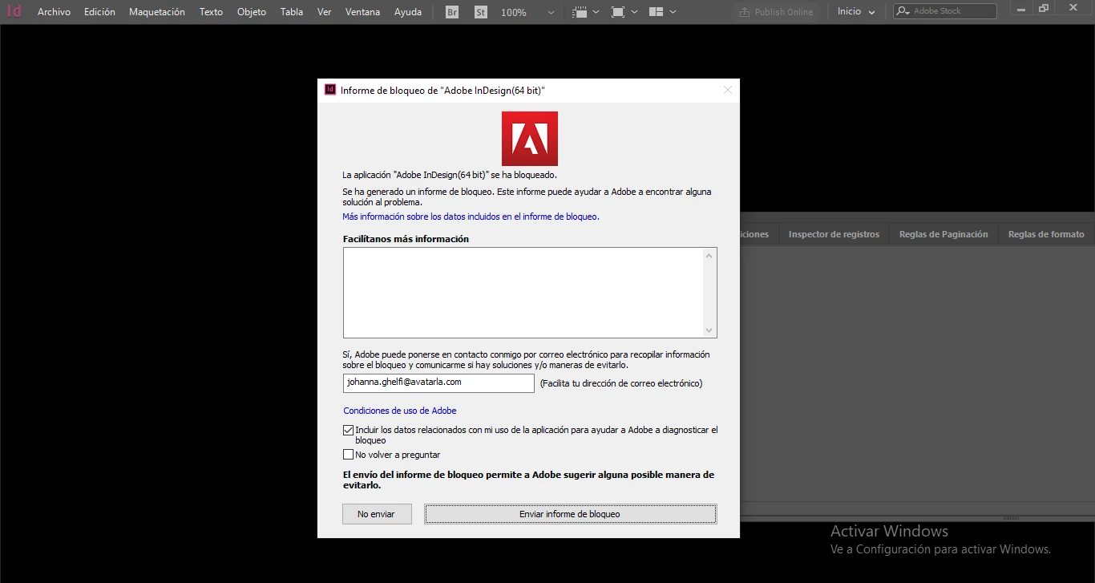The width and height of the screenshot is (1095, 583).
Task: Click the InDesign icon in dialog title bar
Action: tap(330, 90)
